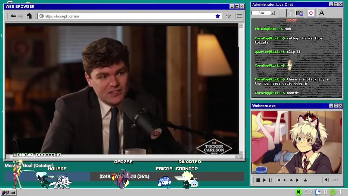
Task: Minimize the Live Chat window
Action: 331,4
